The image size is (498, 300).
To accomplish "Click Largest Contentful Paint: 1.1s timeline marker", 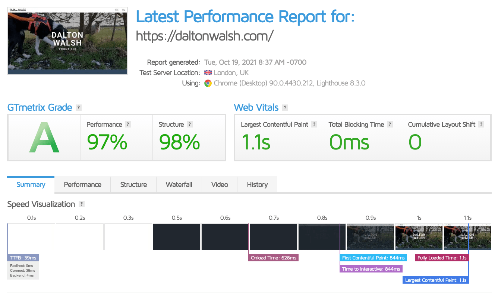I will tap(436, 280).
